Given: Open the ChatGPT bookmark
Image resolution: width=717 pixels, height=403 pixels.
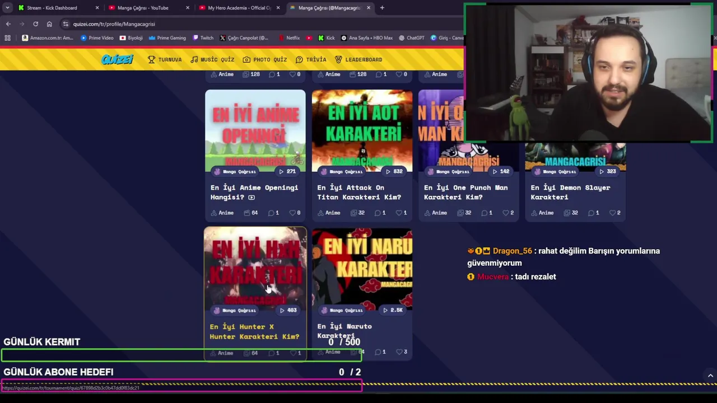Looking at the screenshot, I should tap(412, 38).
